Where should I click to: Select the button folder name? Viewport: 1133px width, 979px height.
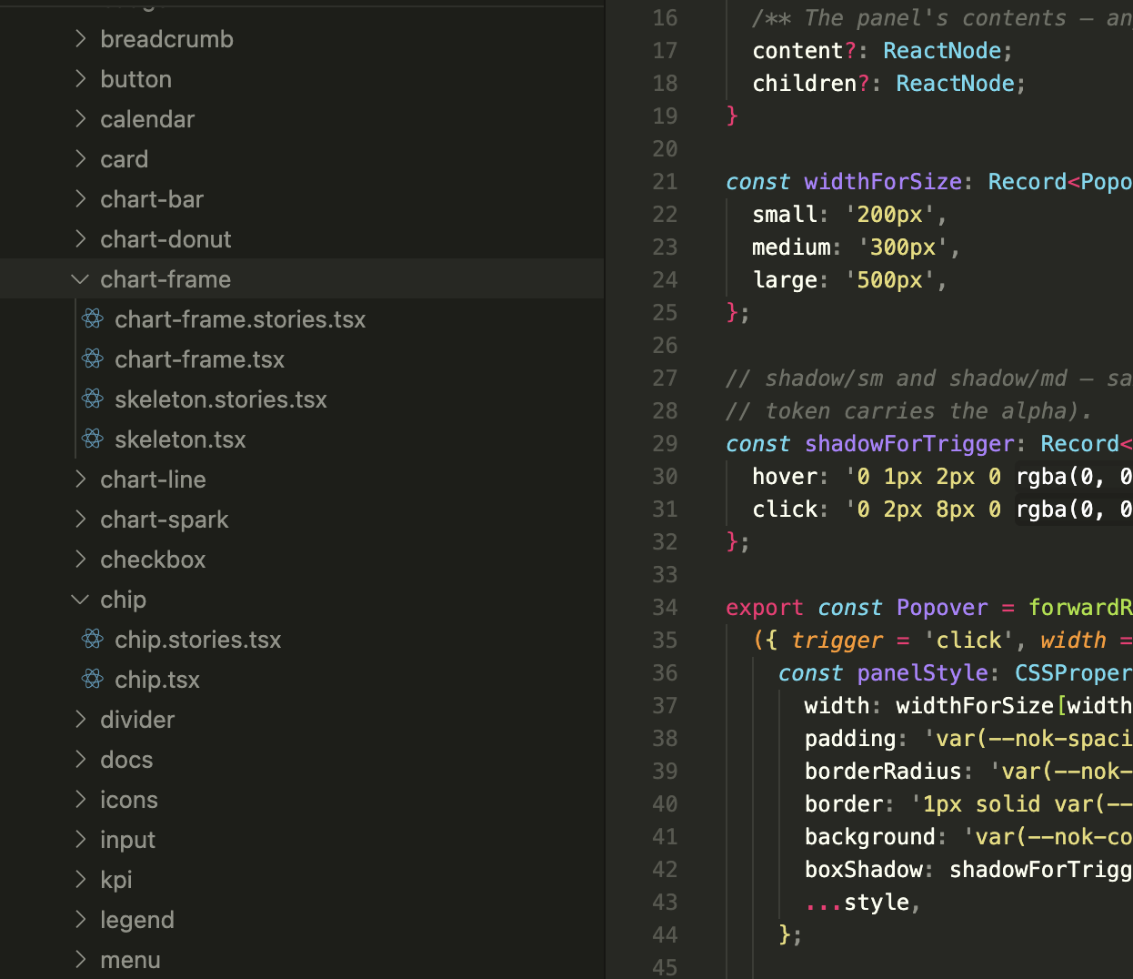(135, 79)
